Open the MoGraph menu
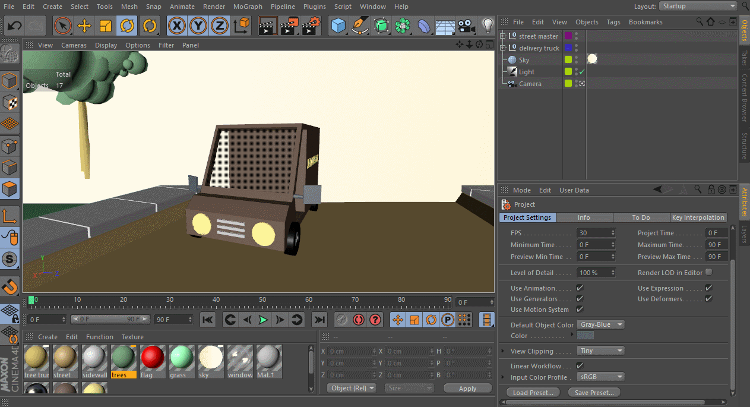Image resolution: width=750 pixels, height=407 pixels. [248, 7]
